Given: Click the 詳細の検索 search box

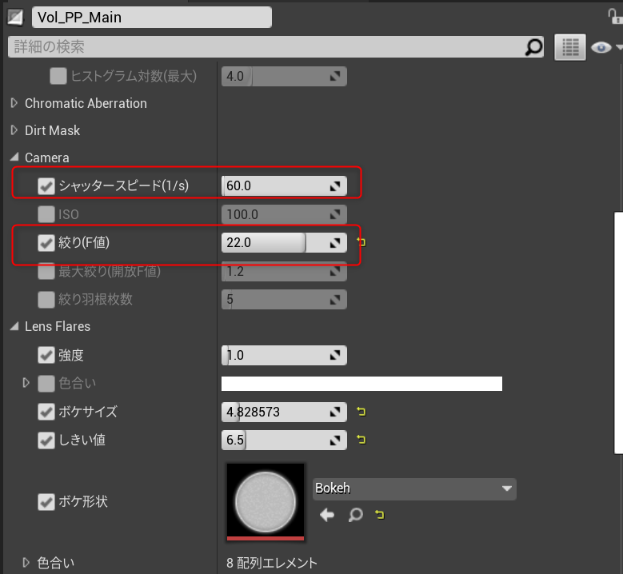Looking at the screenshot, I should [276, 47].
